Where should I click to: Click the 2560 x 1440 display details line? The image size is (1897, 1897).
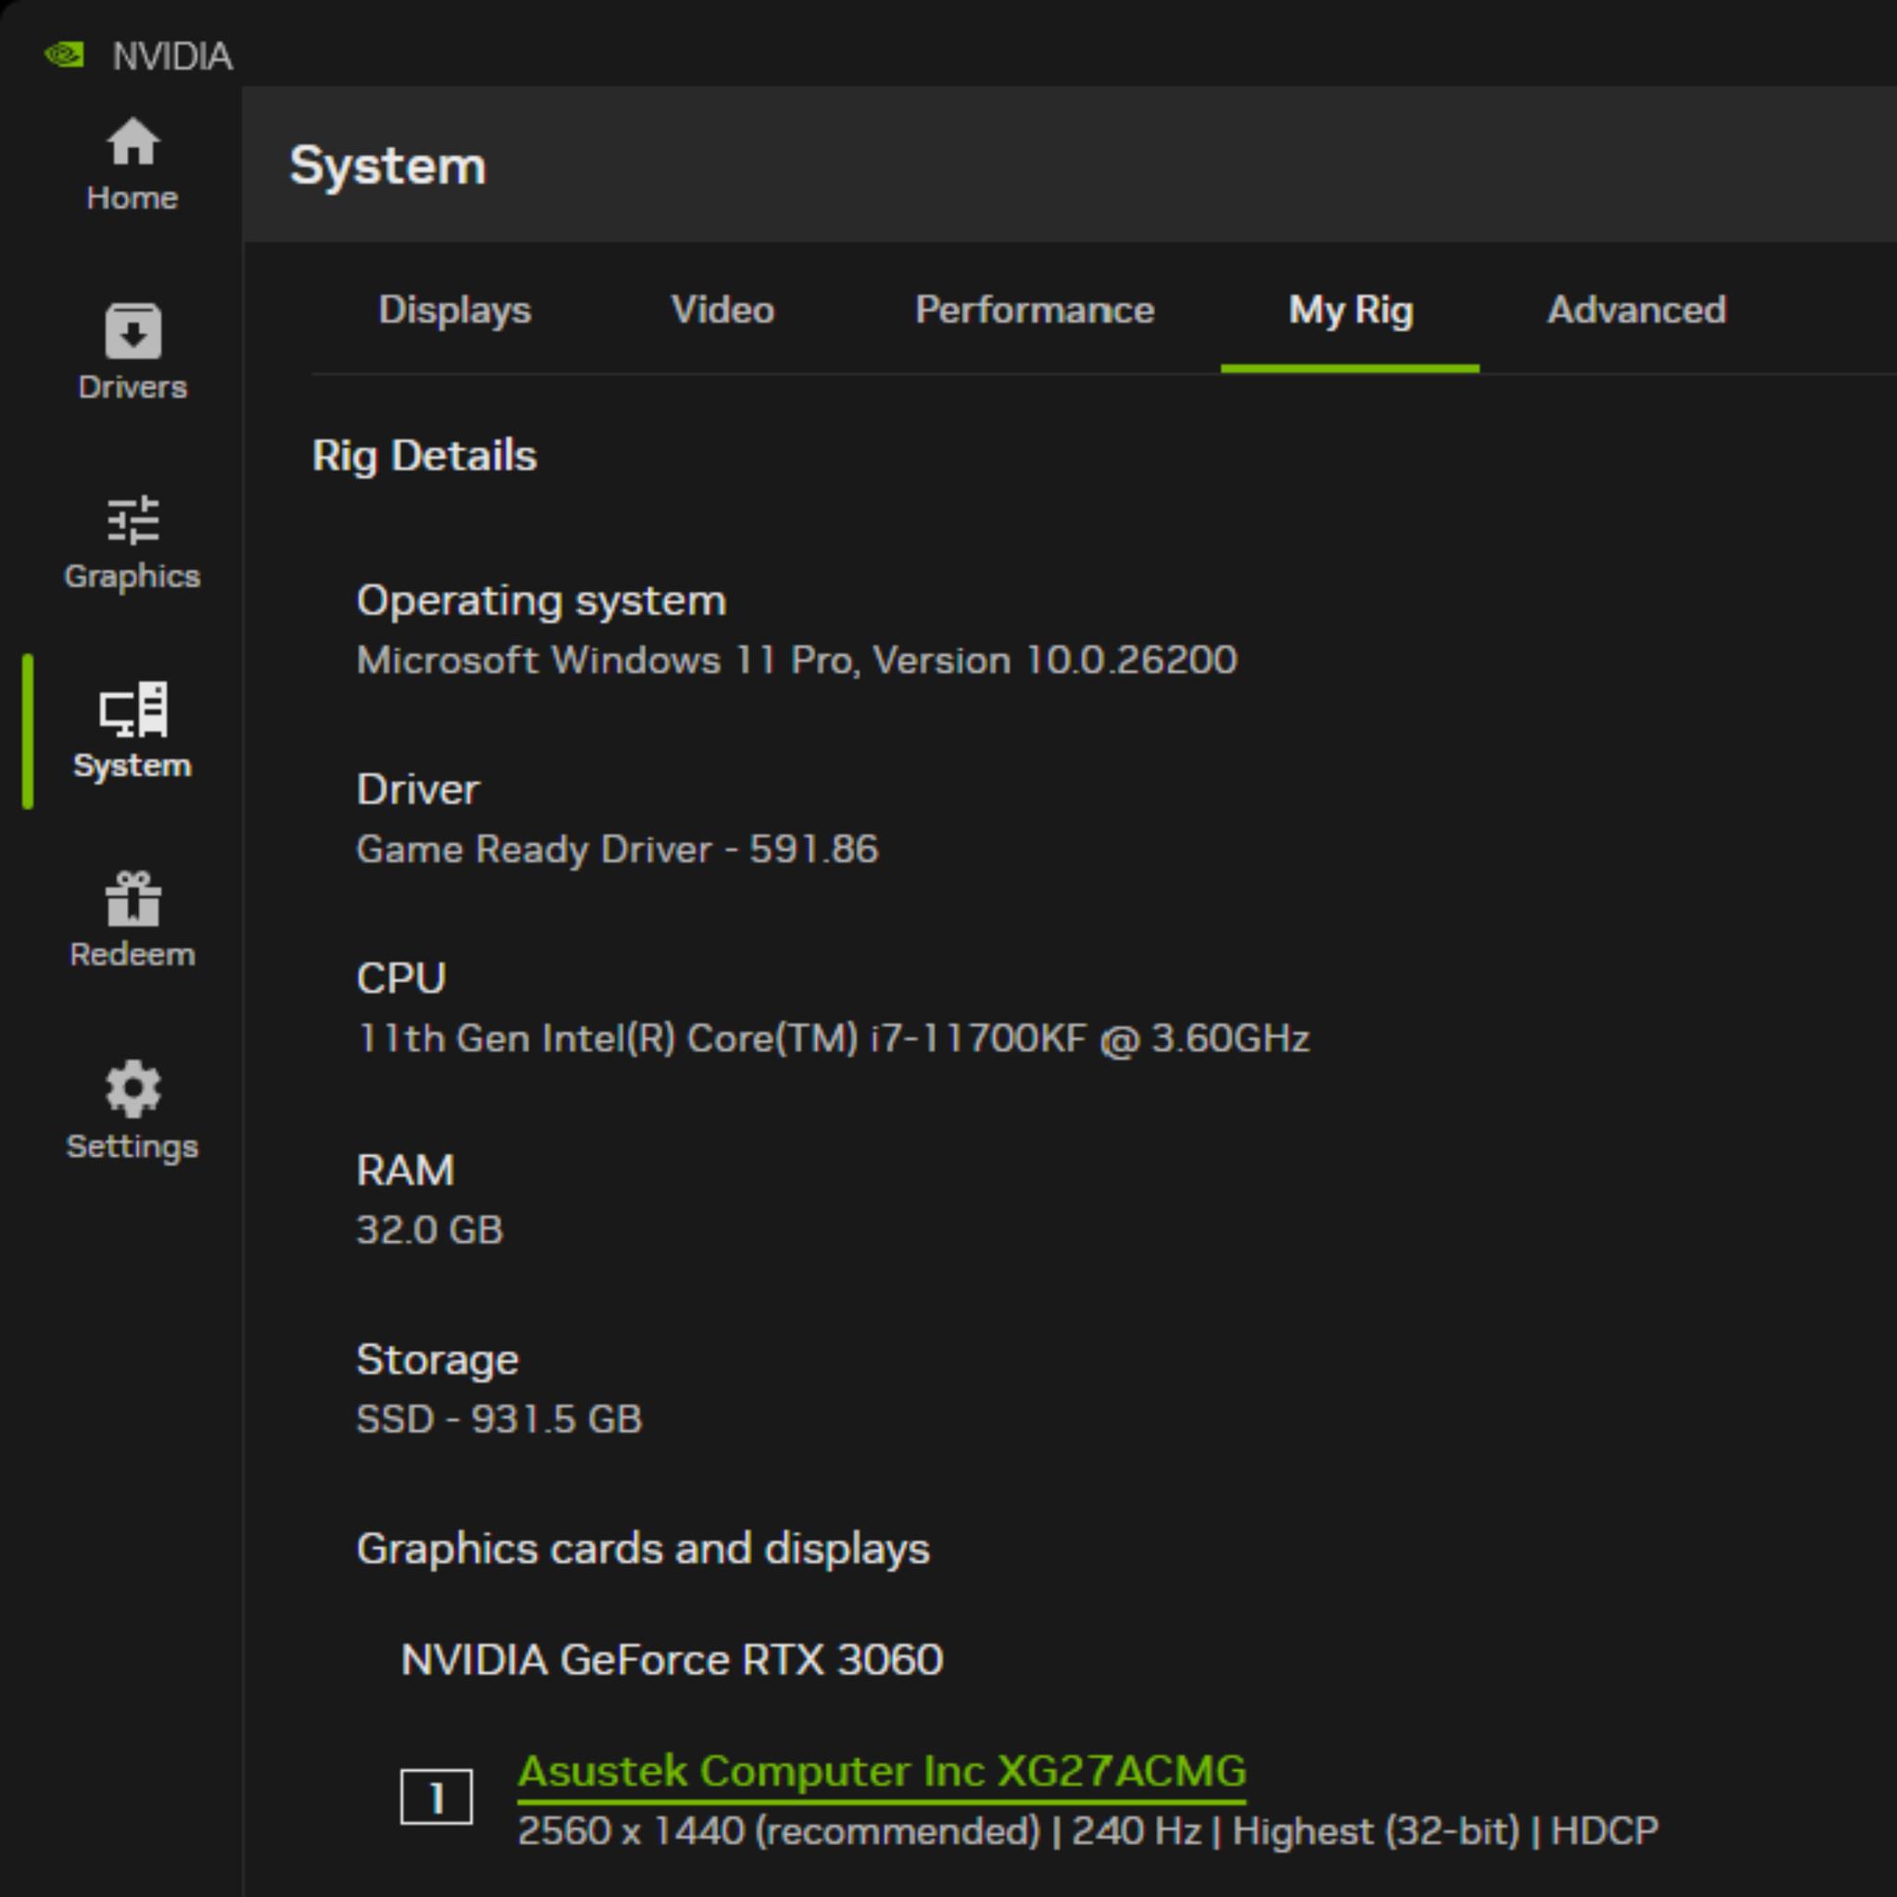click(x=1088, y=1831)
